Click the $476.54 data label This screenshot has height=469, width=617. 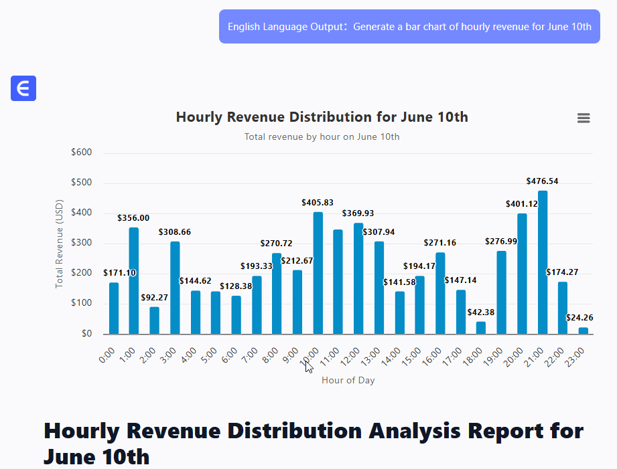pyautogui.click(x=542, y=181)
